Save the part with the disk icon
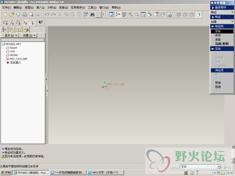 (18, 14)
